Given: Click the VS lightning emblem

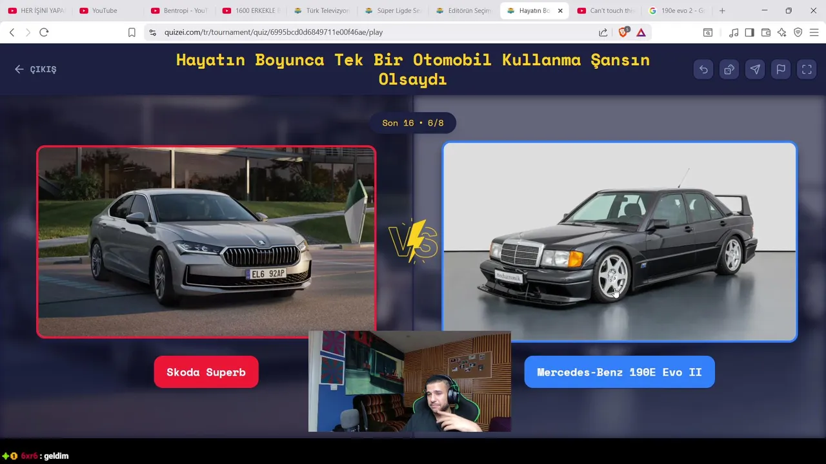Looking at the screenshot, I should [x=413, y=241].
